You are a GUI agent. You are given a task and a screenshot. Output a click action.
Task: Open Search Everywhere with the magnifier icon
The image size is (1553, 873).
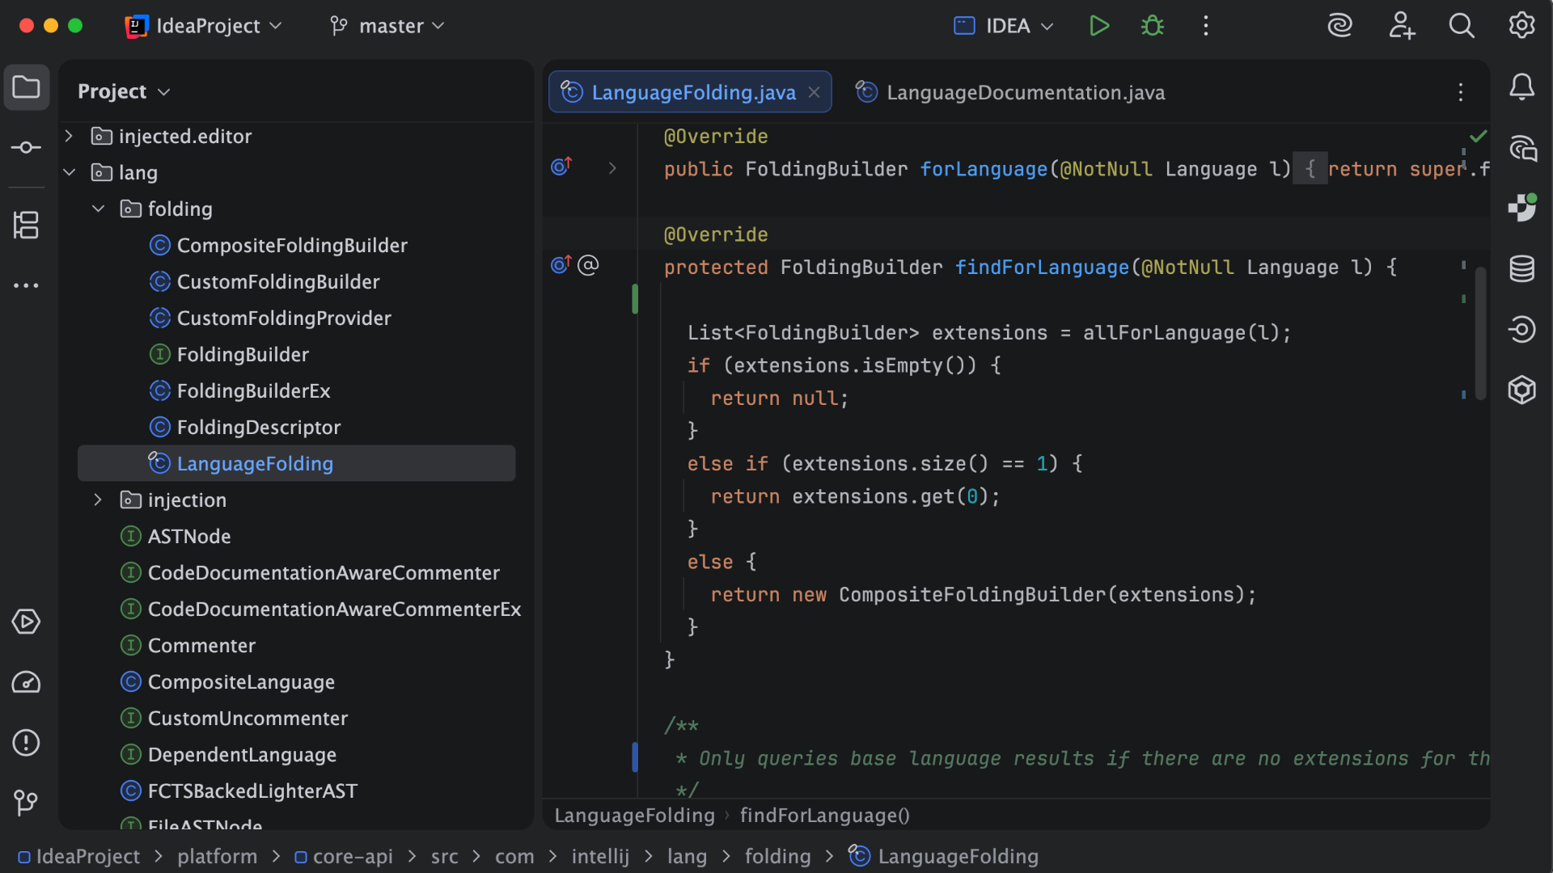(x=1462, y=25)
